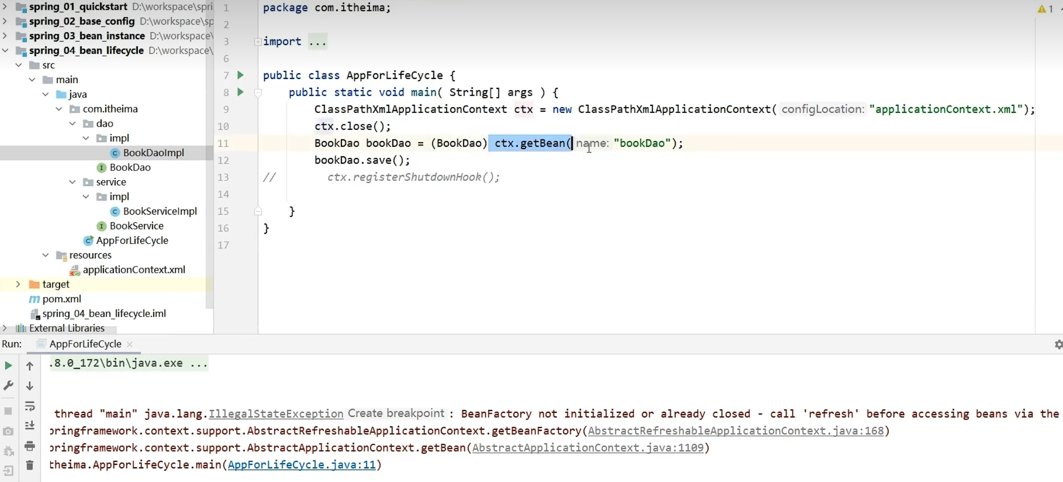Jump up the stack trace with up arrow
The width and height of the screenshot is (1063, 482).
[x=30, y=366]
